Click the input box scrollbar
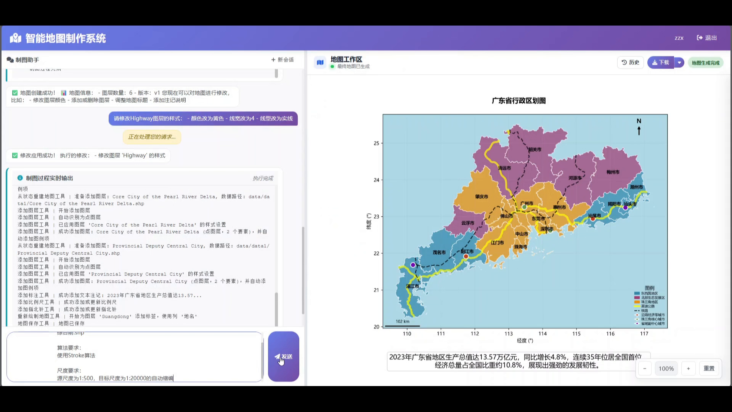Viewport: 732px width, 412px height. click(x=262, y=360)
